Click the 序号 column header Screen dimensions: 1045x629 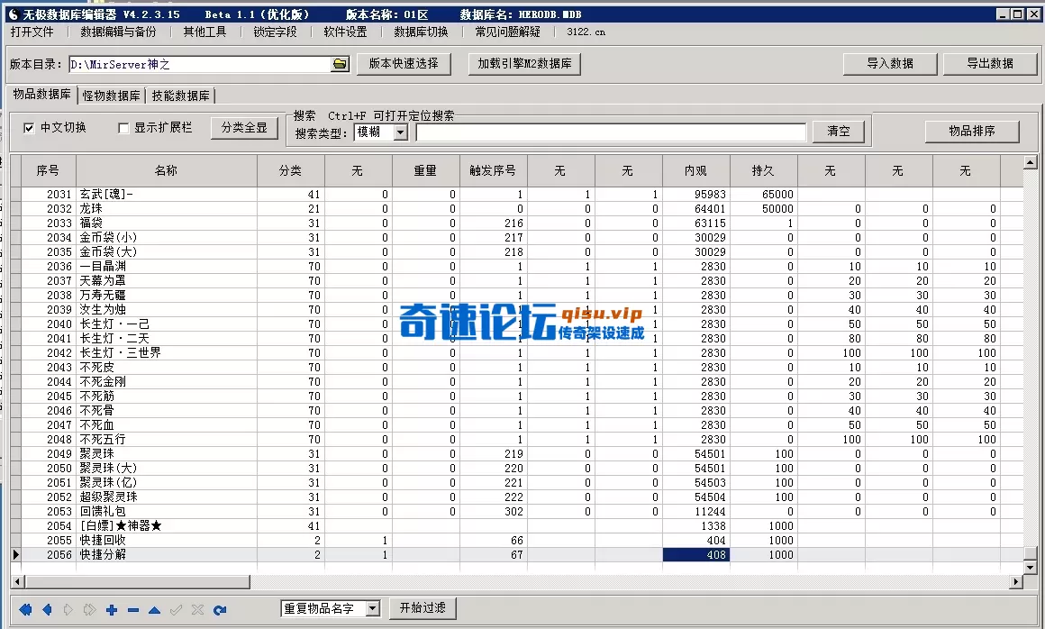point(49,170)
